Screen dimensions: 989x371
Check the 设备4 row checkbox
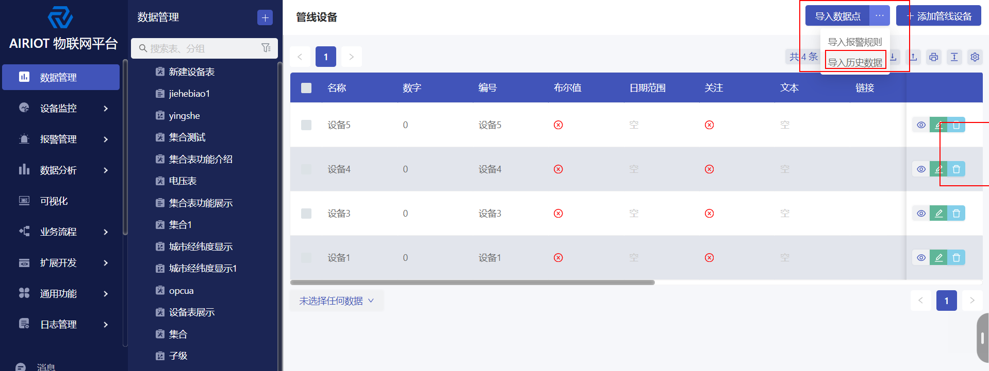[x=306, y=169]
